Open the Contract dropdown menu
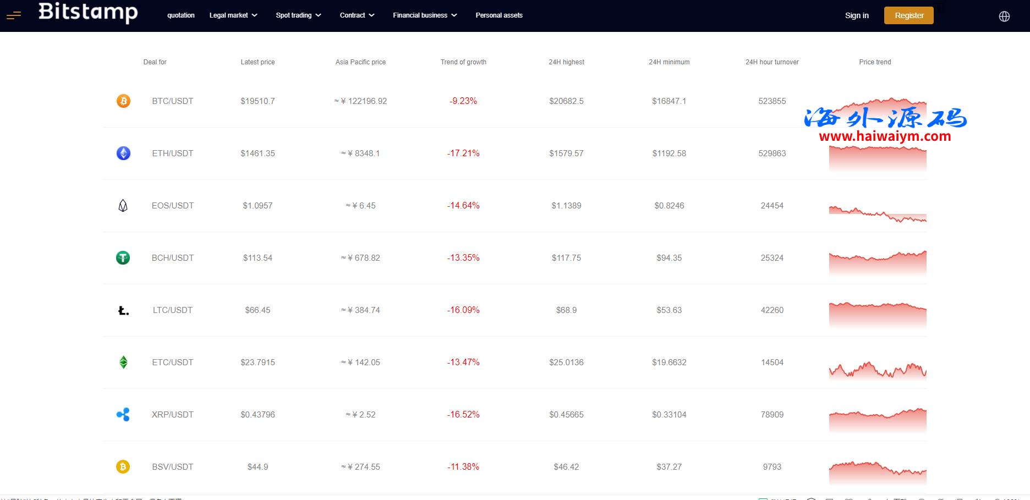Screen dimensions: 1030x500 (x=357, y=15)
